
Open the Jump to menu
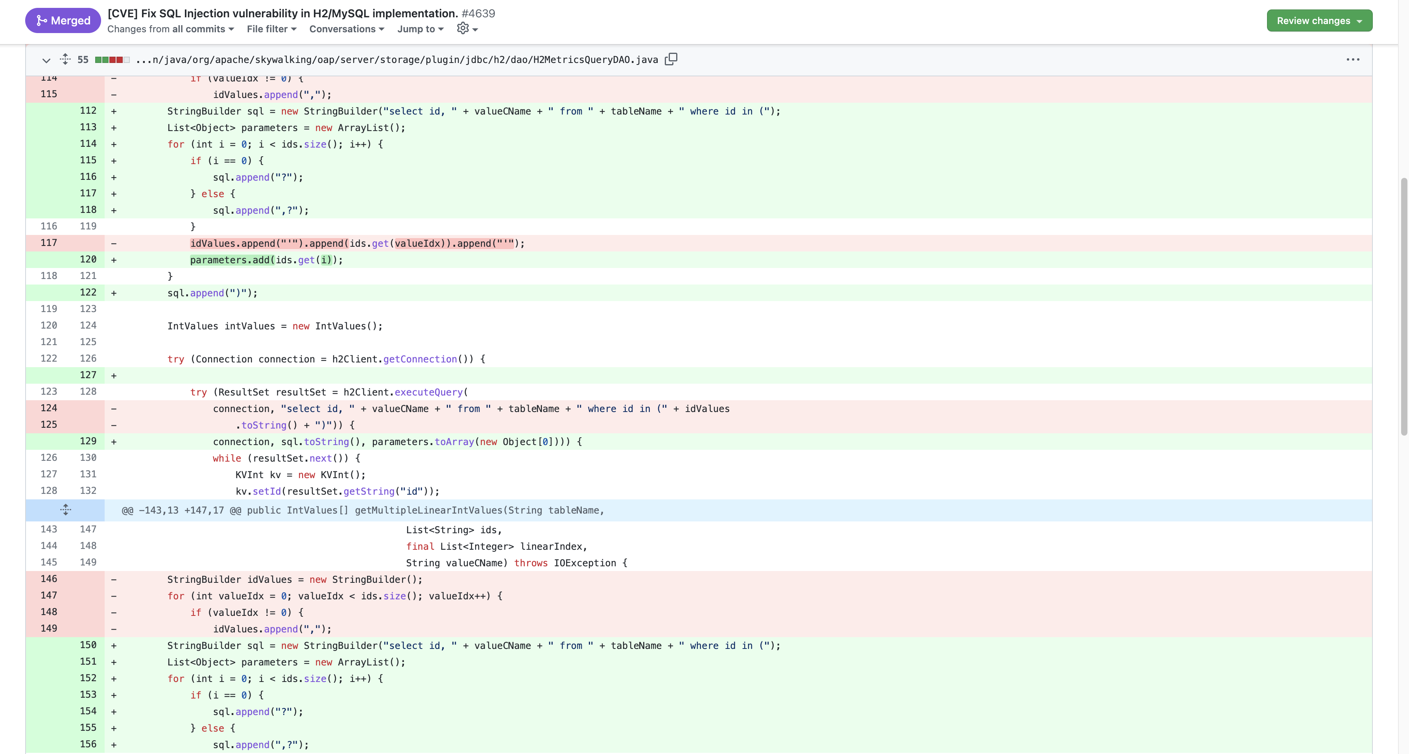(x=420, y=29)
